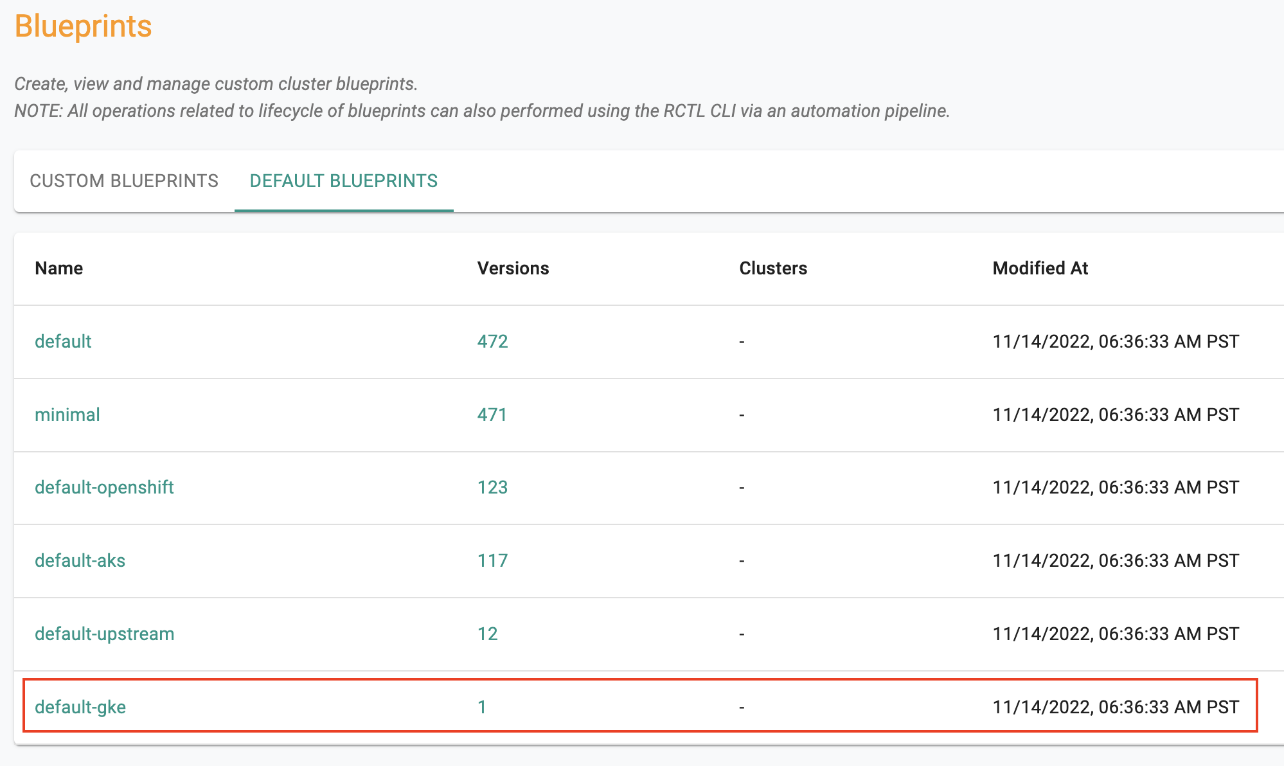The width and height of the screenshot is (1284, 766).
Task: View the 123 versions of default-openshift
Action: point(493,487)
